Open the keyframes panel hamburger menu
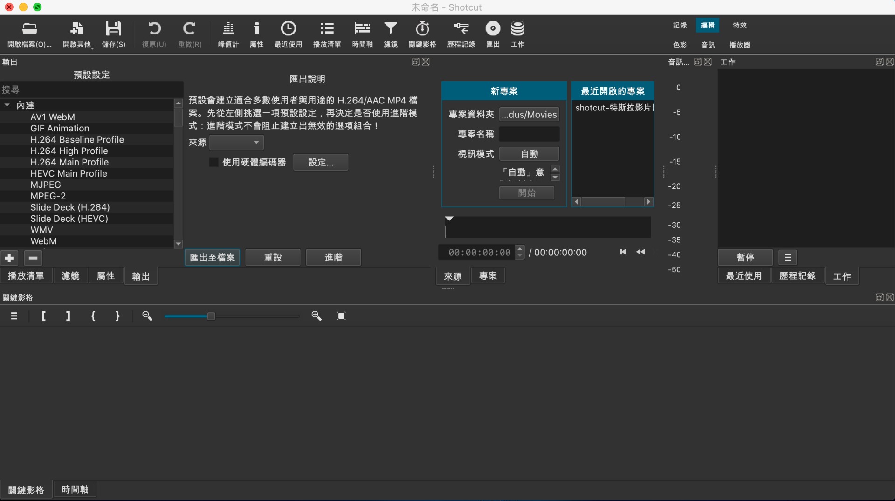 tap(14, 316)
